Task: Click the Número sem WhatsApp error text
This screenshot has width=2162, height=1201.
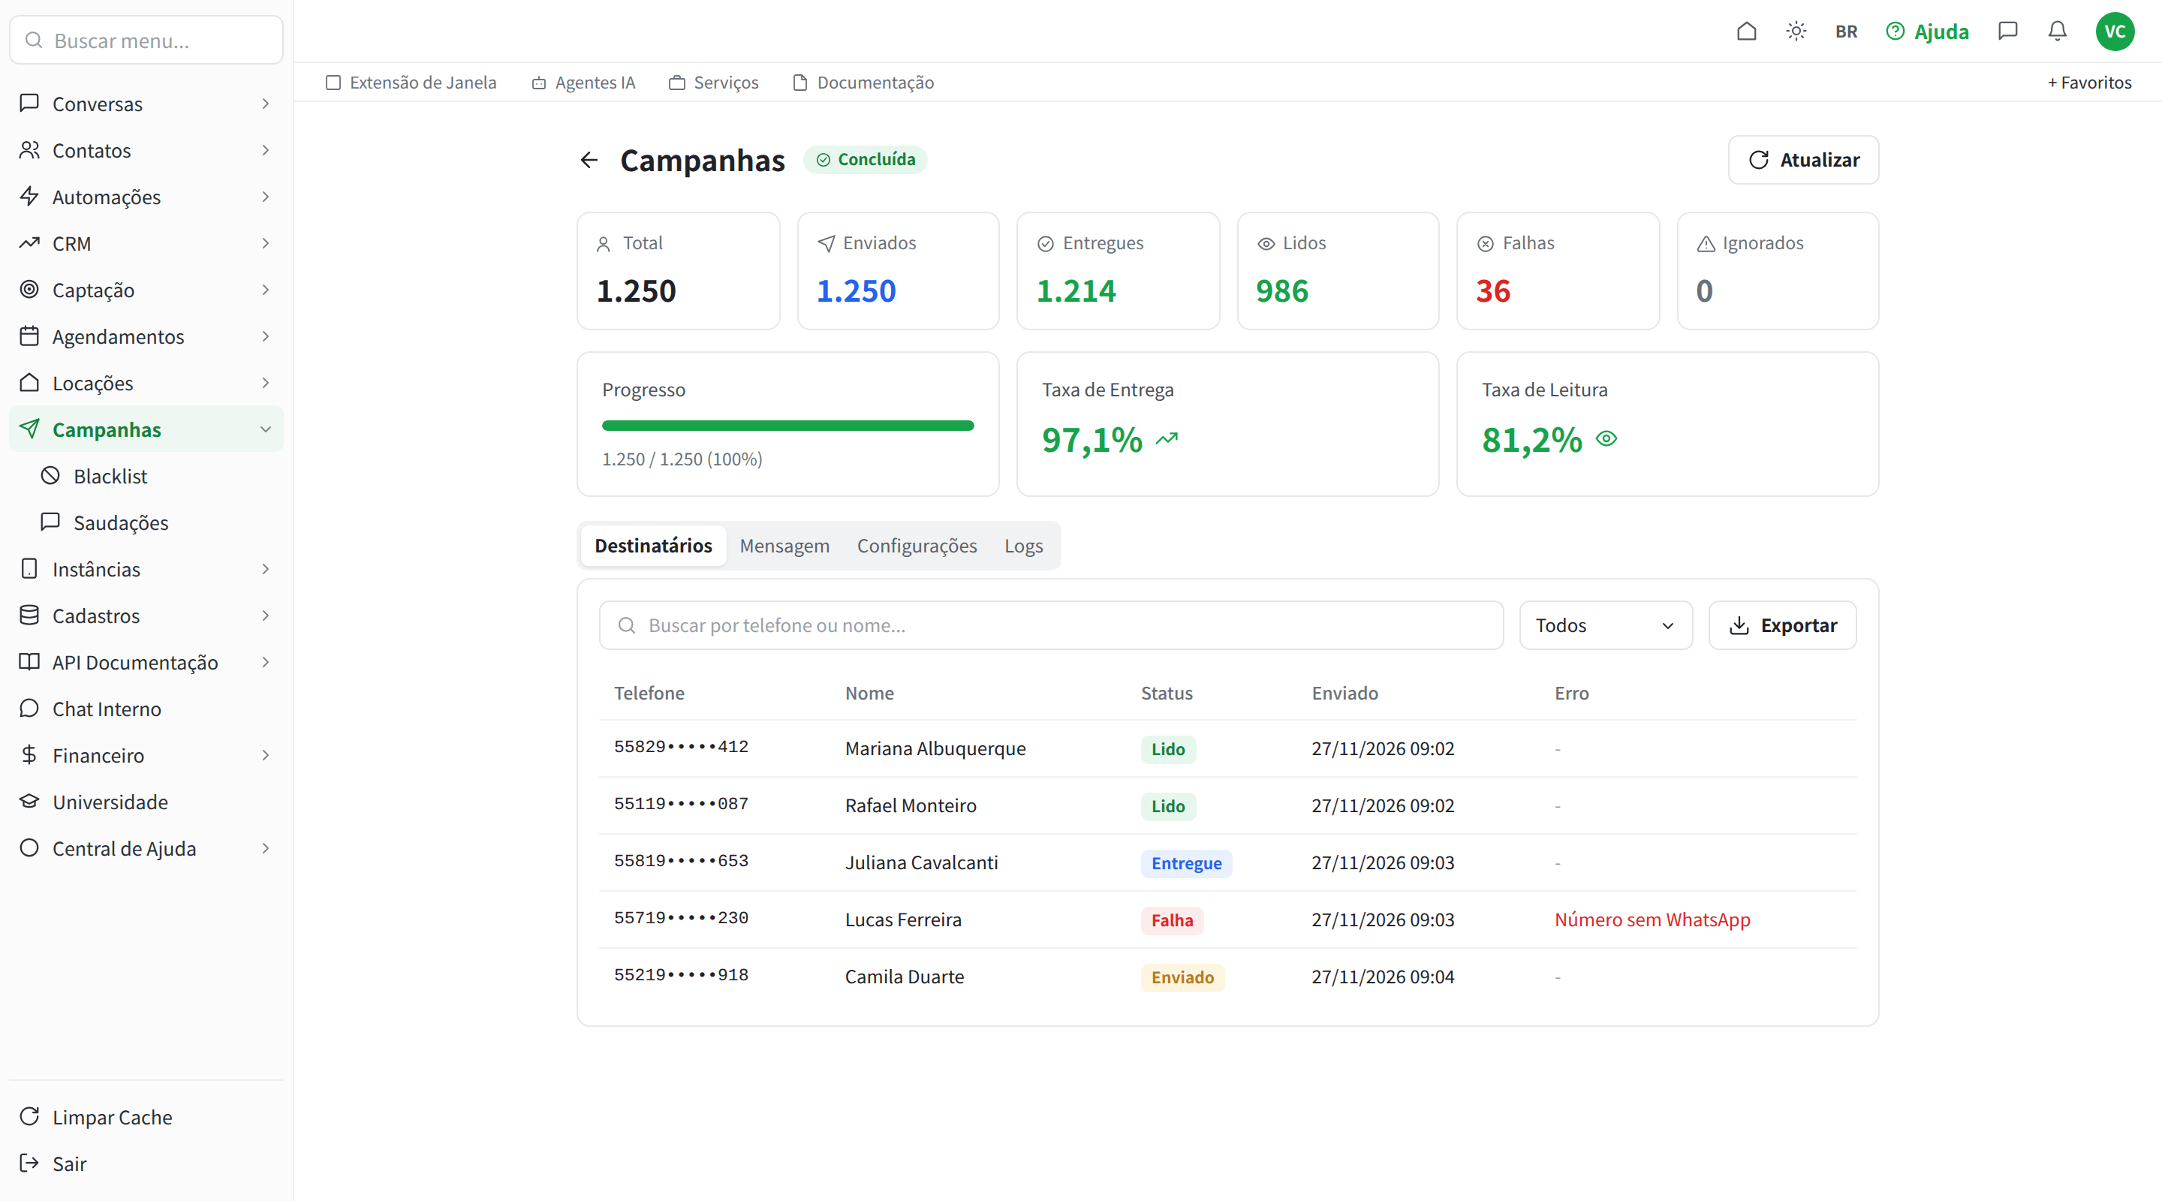Action: click(x=1652, y=920)
